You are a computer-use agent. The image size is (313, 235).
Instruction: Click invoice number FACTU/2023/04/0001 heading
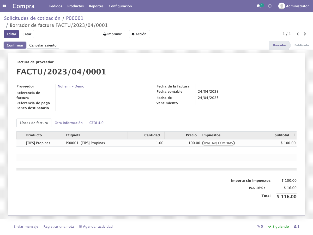pos(61,72)
